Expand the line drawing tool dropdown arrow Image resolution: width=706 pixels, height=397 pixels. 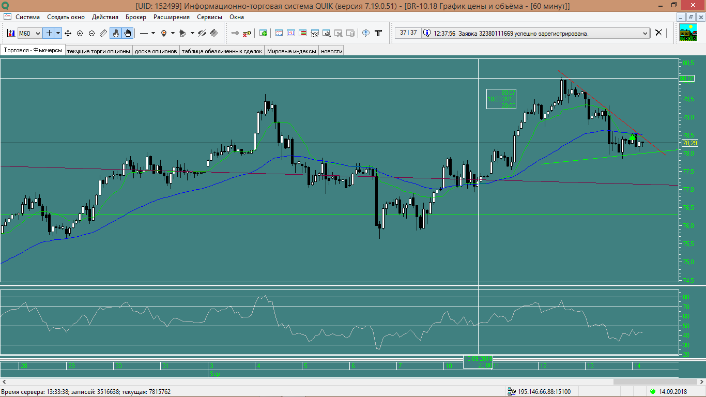coord(153,33)
